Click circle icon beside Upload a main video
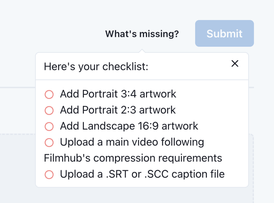274x203 pixels. tap(49, 142)
